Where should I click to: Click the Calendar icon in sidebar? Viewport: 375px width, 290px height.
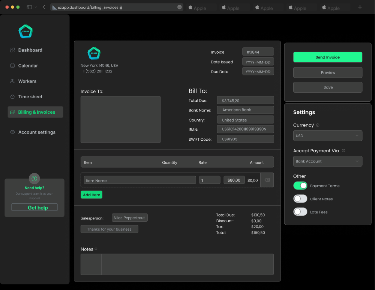click(12, 66)
